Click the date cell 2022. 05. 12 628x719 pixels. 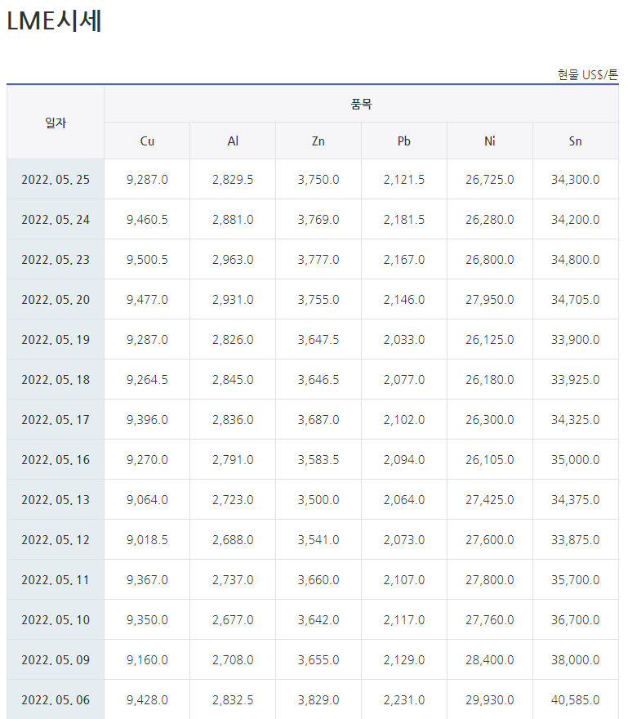(x=56, y=540)
